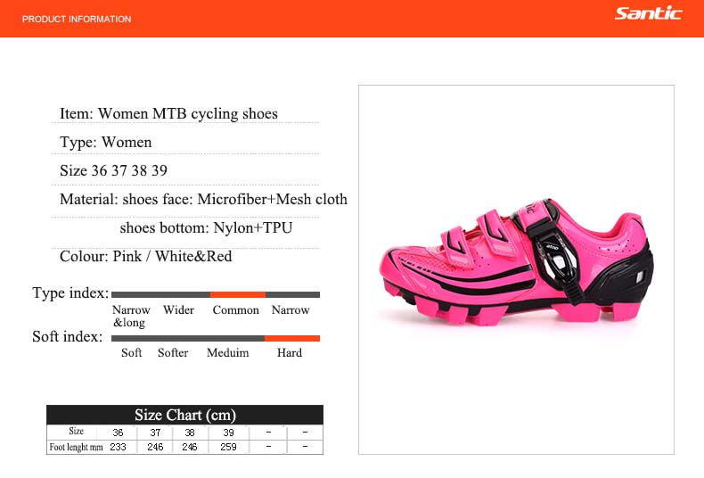
Task: Select the 'Type: Women' line
Action: click(105, 143)
